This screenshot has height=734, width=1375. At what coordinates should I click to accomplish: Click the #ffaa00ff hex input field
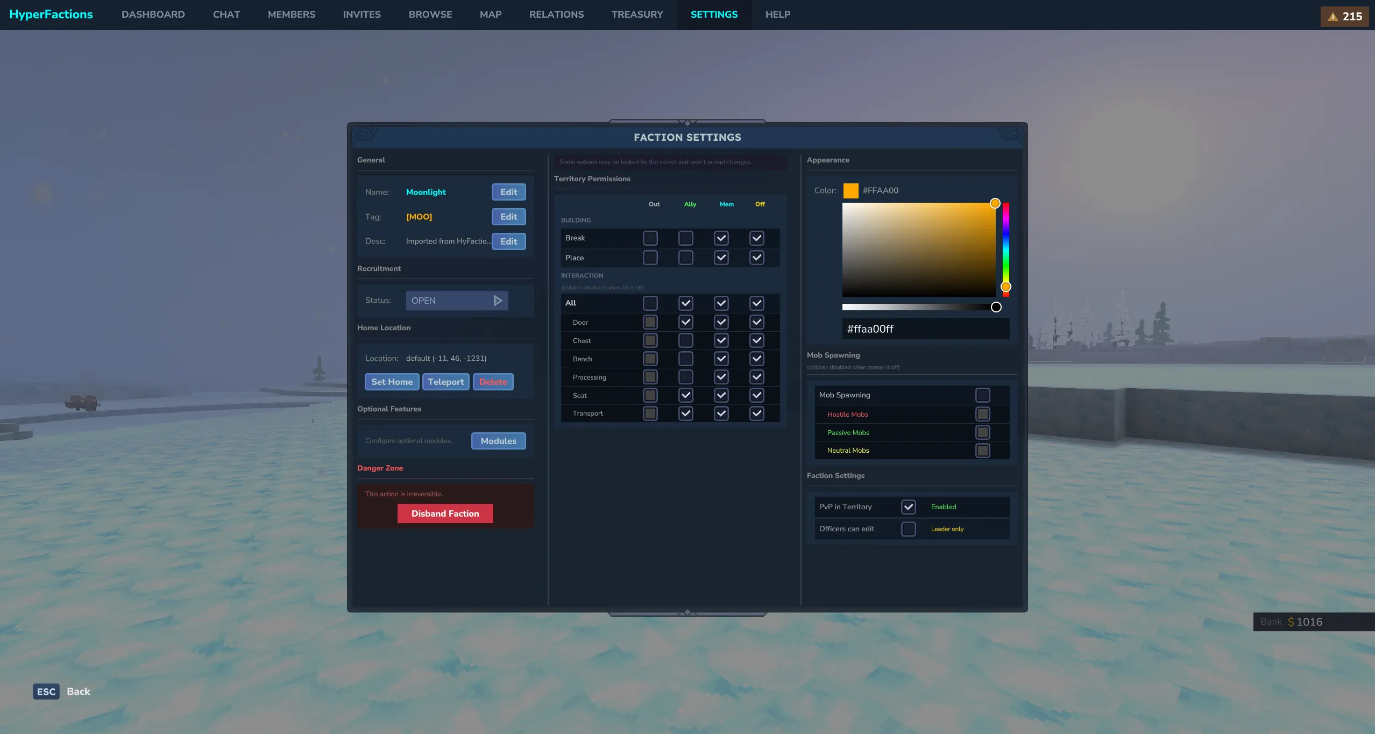pos(925,329)
